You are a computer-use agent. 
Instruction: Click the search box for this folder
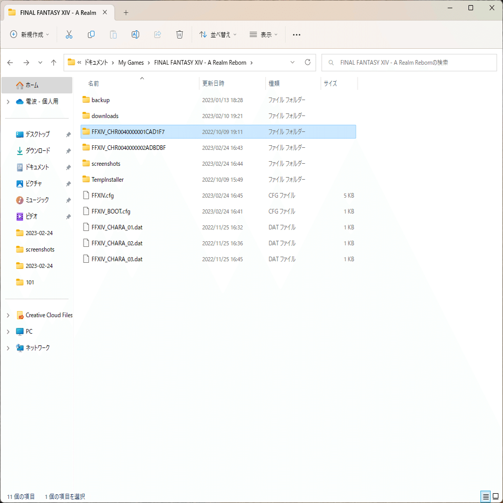pyautogui.click(x=409, y=63)
